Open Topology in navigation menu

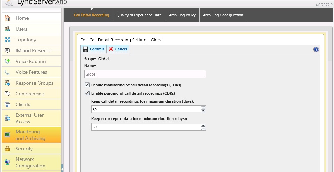click(x=31, y=40)
